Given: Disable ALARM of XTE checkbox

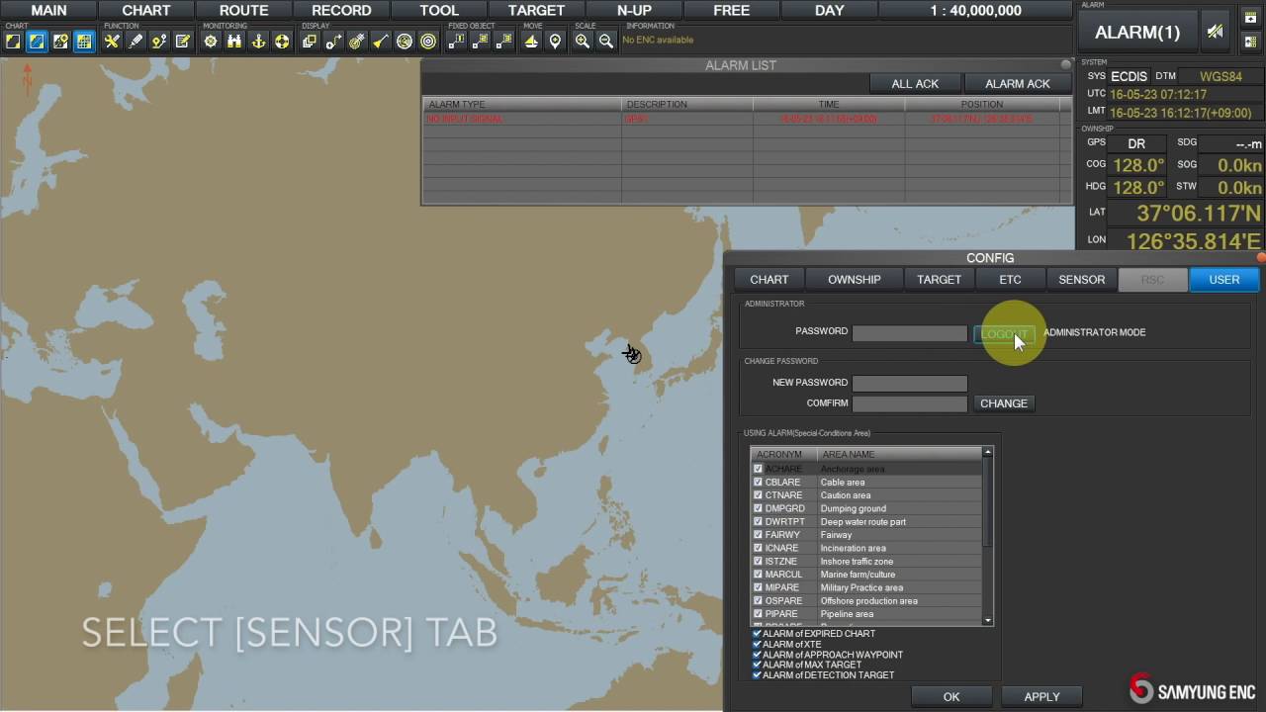Looking at the screenshot, I should [x=757, y=644].
